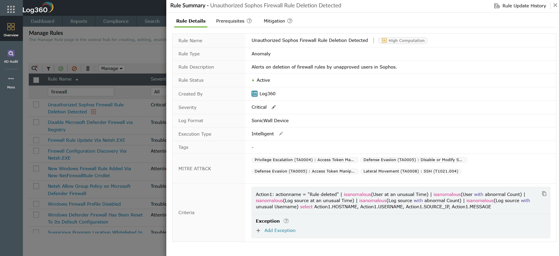Open Unauthorized Sophos Firewall Rule Deletion Detected link
This screenshot has width=559, height=256.
(86, 108)
